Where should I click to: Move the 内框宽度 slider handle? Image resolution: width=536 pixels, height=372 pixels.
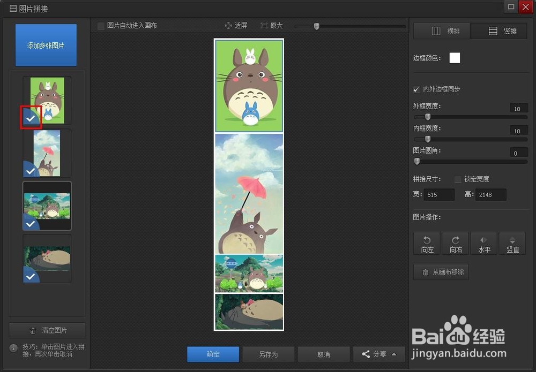pos(428,139)
